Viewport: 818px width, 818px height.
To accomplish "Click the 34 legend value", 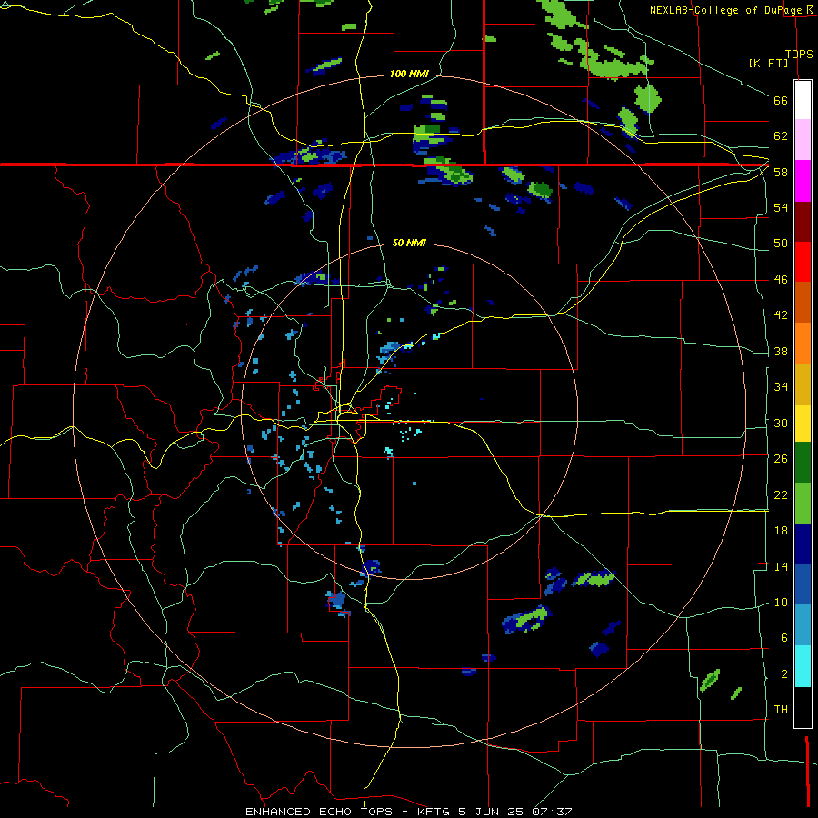I will click(x=781, y=386).
